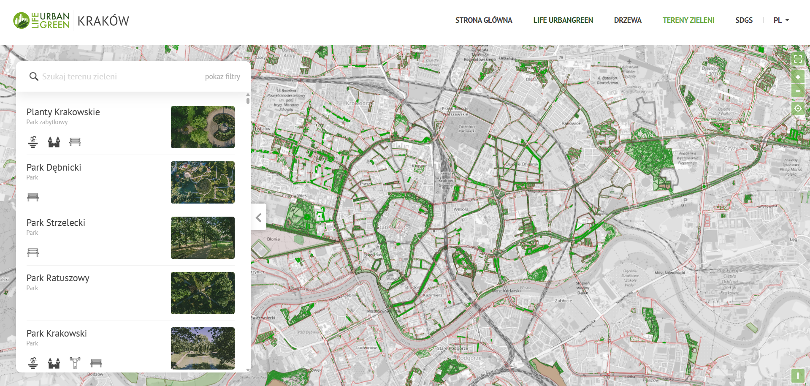Click fountain icon under Planty Krakowskie
Image resolution: width=810 pixels, height=386 pixels.
[33, 142]
